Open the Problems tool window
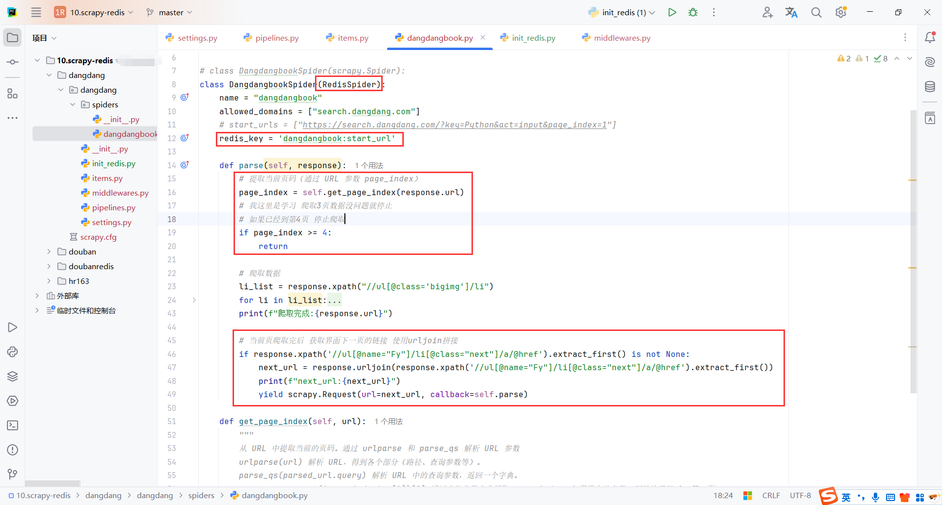Viewport: 942px width, 505px height. pos(13,450)
